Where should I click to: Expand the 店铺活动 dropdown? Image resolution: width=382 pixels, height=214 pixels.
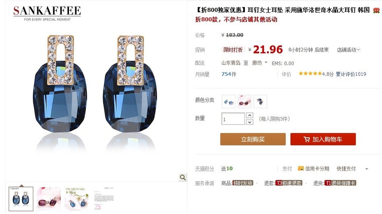tap(349, 50)
